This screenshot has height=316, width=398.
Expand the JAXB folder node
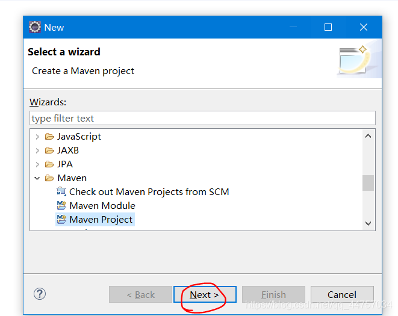37,150
